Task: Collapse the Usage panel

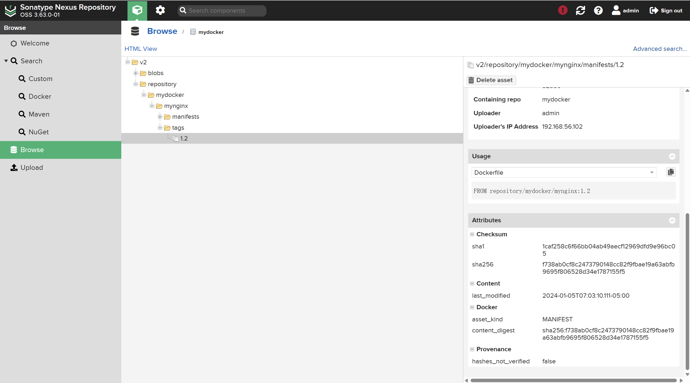Action: (672, 156)
